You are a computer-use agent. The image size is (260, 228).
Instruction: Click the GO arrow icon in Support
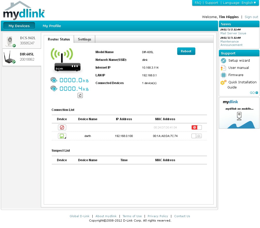[x=257, y=93]
